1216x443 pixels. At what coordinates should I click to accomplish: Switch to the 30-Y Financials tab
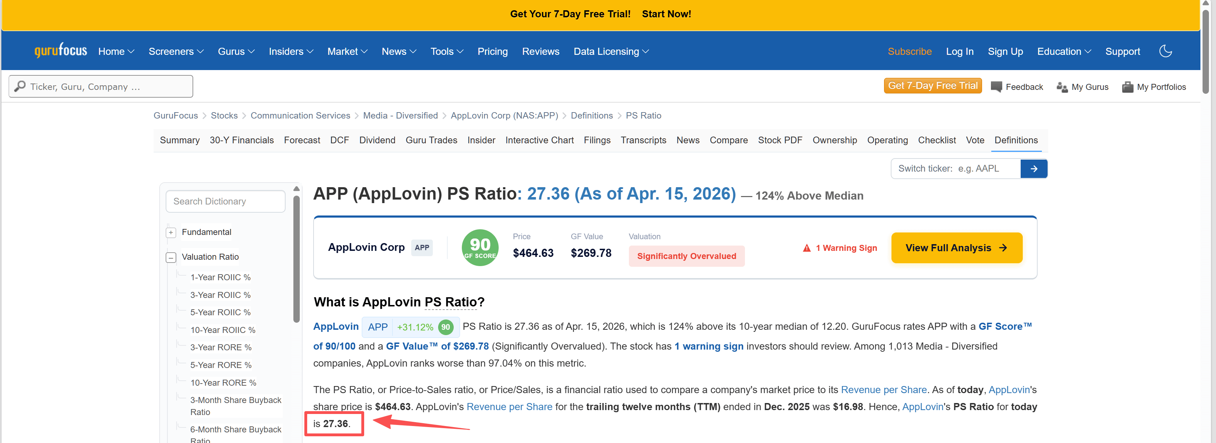click(241, 140)
